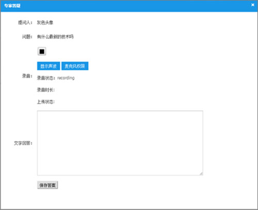Viewport: 258px width, 210px height.
Task: Click the 文字回答 field label
Action: [23, 143]
